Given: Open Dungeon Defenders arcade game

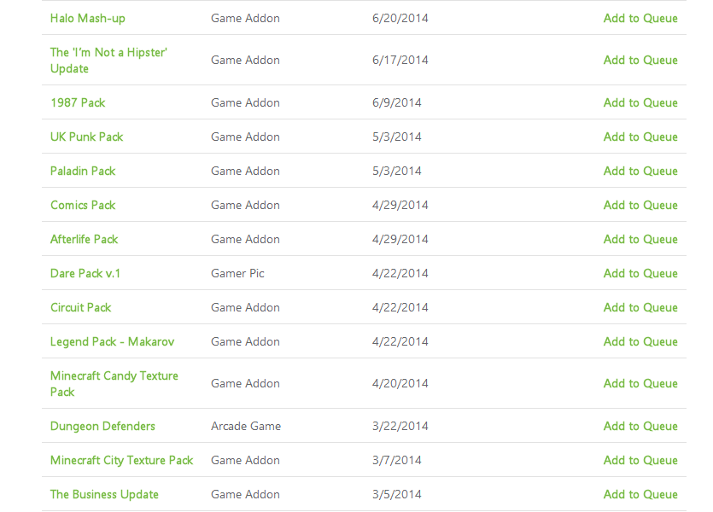Looking at the screenshot, I should pyautogui.click(x=102, y=426).
